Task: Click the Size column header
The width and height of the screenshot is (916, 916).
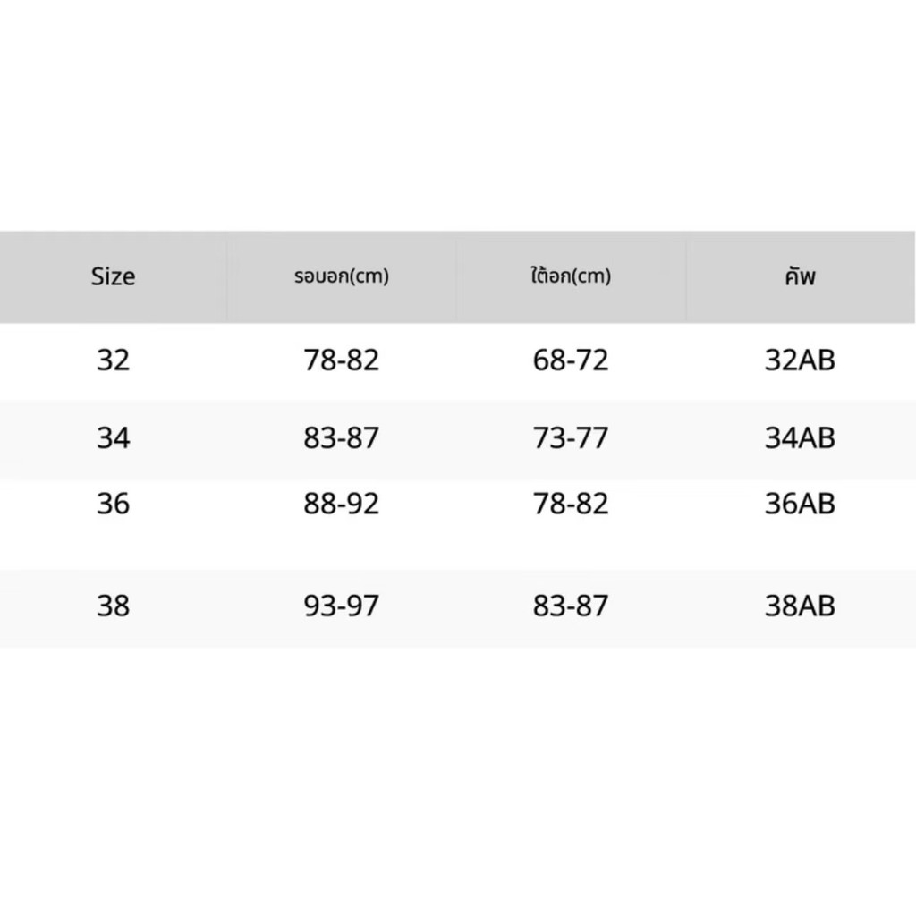Action: (x=113, y=276)
